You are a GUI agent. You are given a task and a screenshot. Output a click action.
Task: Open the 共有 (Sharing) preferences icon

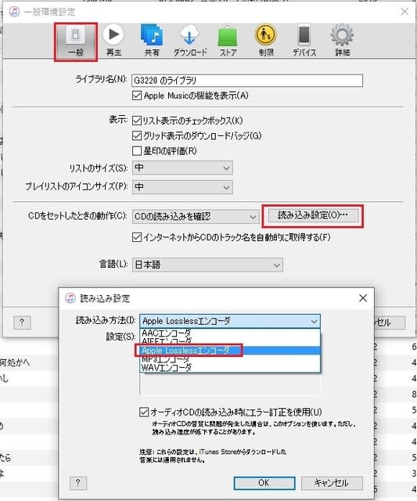152,41
